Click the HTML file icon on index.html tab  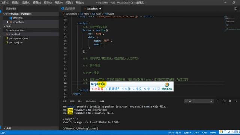point(85,9)
